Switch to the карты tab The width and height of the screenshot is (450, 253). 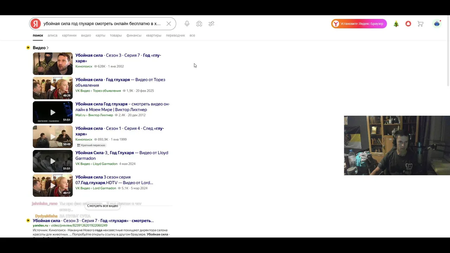(100, 35)
